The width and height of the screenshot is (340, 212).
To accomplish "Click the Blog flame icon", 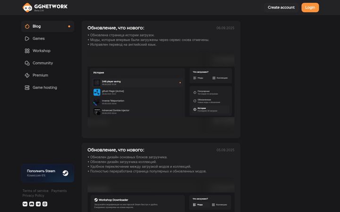I will pos(27,26).
